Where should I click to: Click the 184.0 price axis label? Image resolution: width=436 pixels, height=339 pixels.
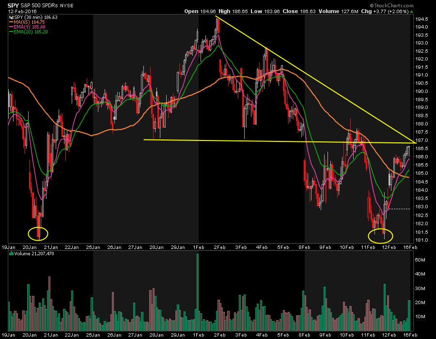point(421,190)
